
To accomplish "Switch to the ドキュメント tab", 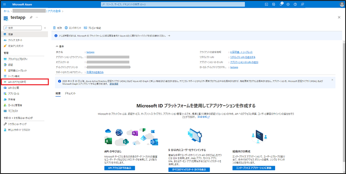I will tap(70, 94).
